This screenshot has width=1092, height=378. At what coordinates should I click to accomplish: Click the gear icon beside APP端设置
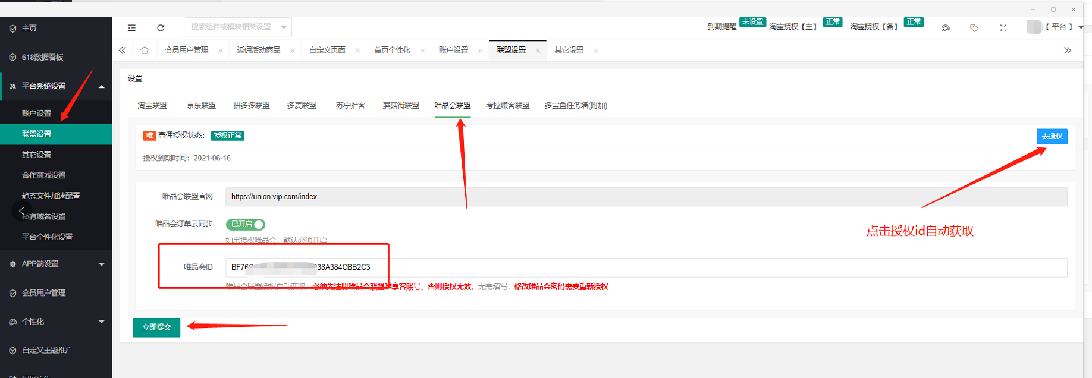(12, 264)
